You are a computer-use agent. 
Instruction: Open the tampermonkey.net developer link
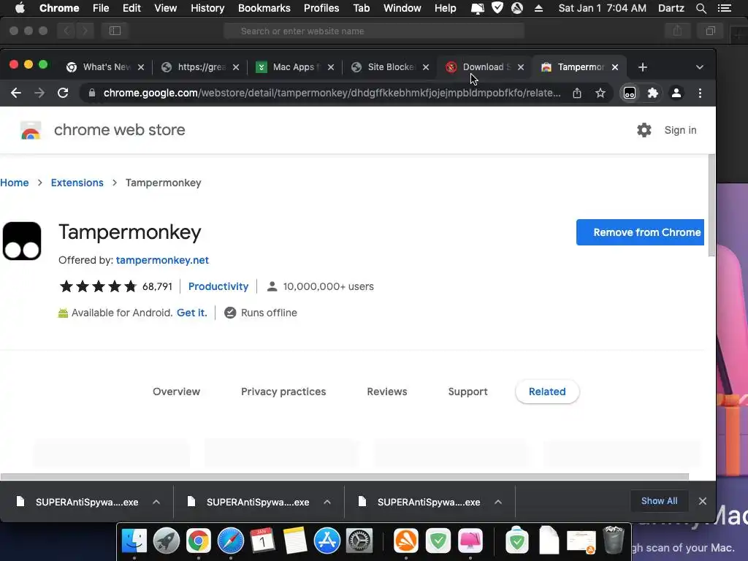click(162, 260)
